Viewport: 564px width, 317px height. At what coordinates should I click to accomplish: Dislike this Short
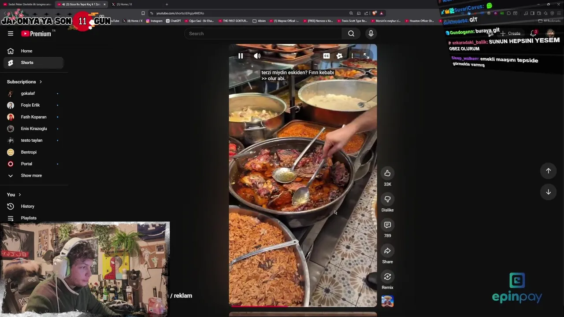pyautogui.click(x=387, y=199)
